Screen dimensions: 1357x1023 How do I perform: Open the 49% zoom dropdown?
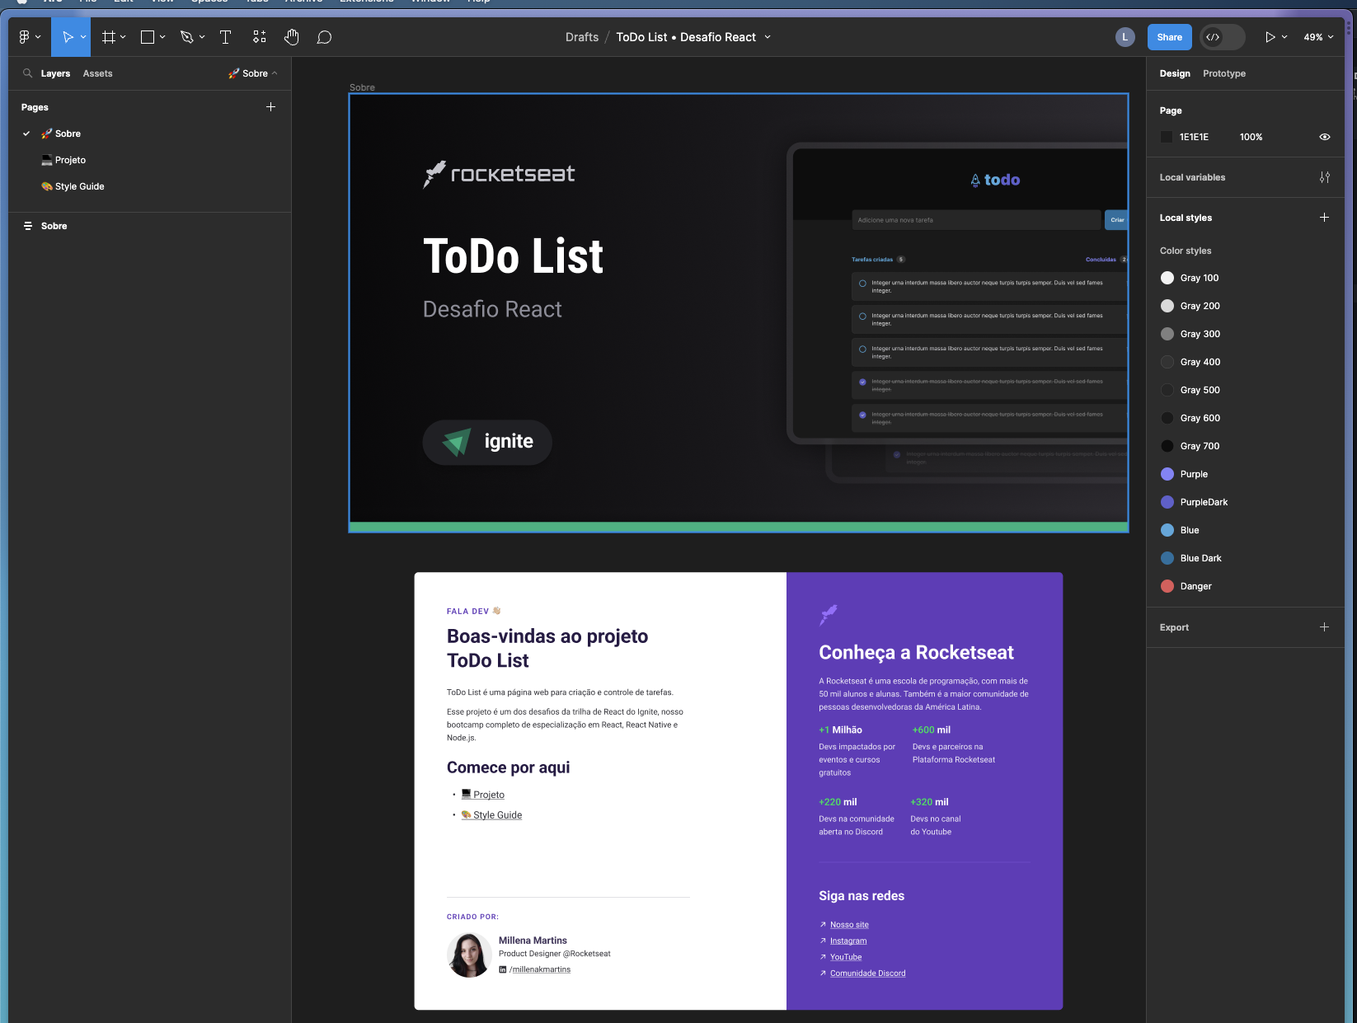coord(1318,37)
